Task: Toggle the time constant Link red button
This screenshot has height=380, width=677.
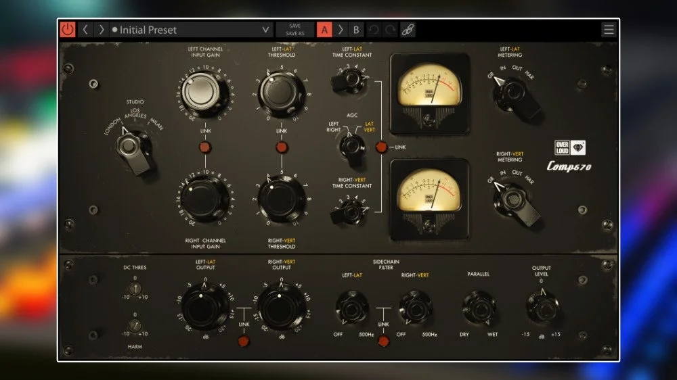Action: [x=381, y=147]
